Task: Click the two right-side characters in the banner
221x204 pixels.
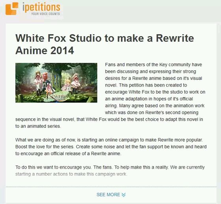Action: (71, 83)
